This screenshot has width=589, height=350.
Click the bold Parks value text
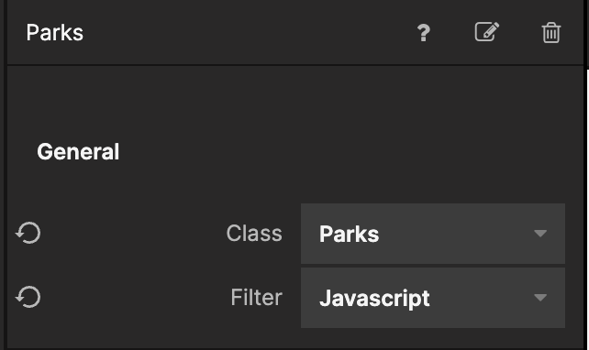349,234
